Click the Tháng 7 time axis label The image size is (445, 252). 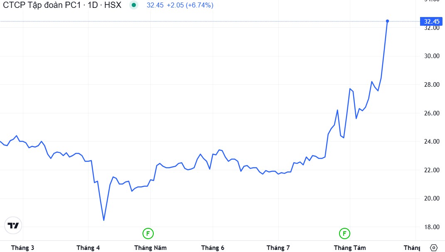[x=278, y=248]
